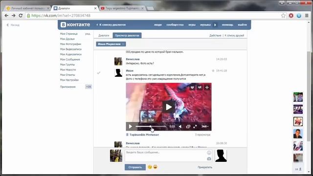Open the emoji smiley picker in the message box
Screen dimensions: 313x176
209,153
